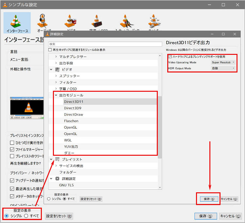Toggle ファイルマネージャー checkbox in background window
This screenshot has width=245, height=223.
[12, 150]
